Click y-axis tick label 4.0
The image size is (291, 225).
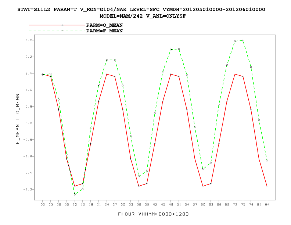coord(28,40)
